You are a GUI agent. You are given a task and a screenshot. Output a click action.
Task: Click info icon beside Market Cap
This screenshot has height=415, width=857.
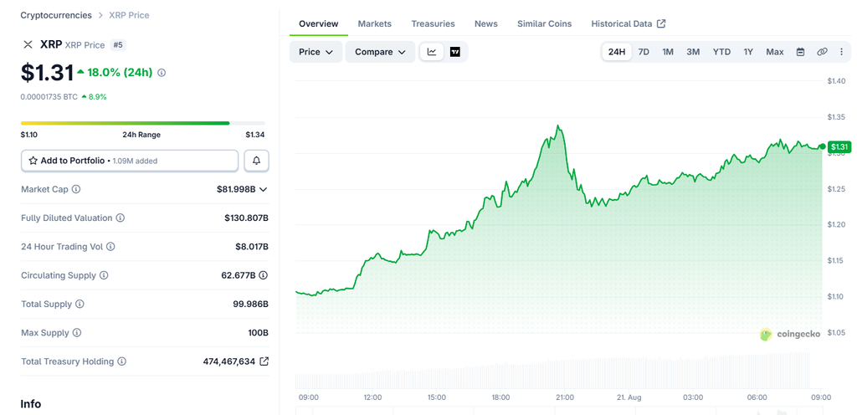(76, 189)
